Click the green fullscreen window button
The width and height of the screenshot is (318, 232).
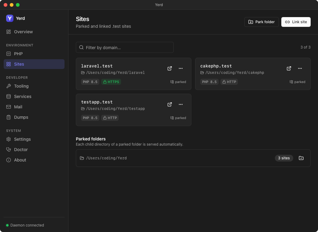[x=18, y=5]
